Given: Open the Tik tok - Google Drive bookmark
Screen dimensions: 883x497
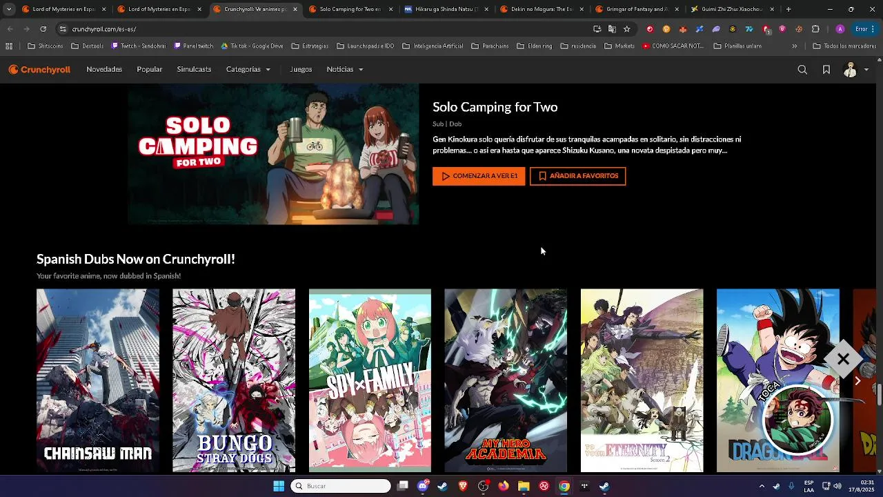Looking at the screenshot, I should pos(252,46).
